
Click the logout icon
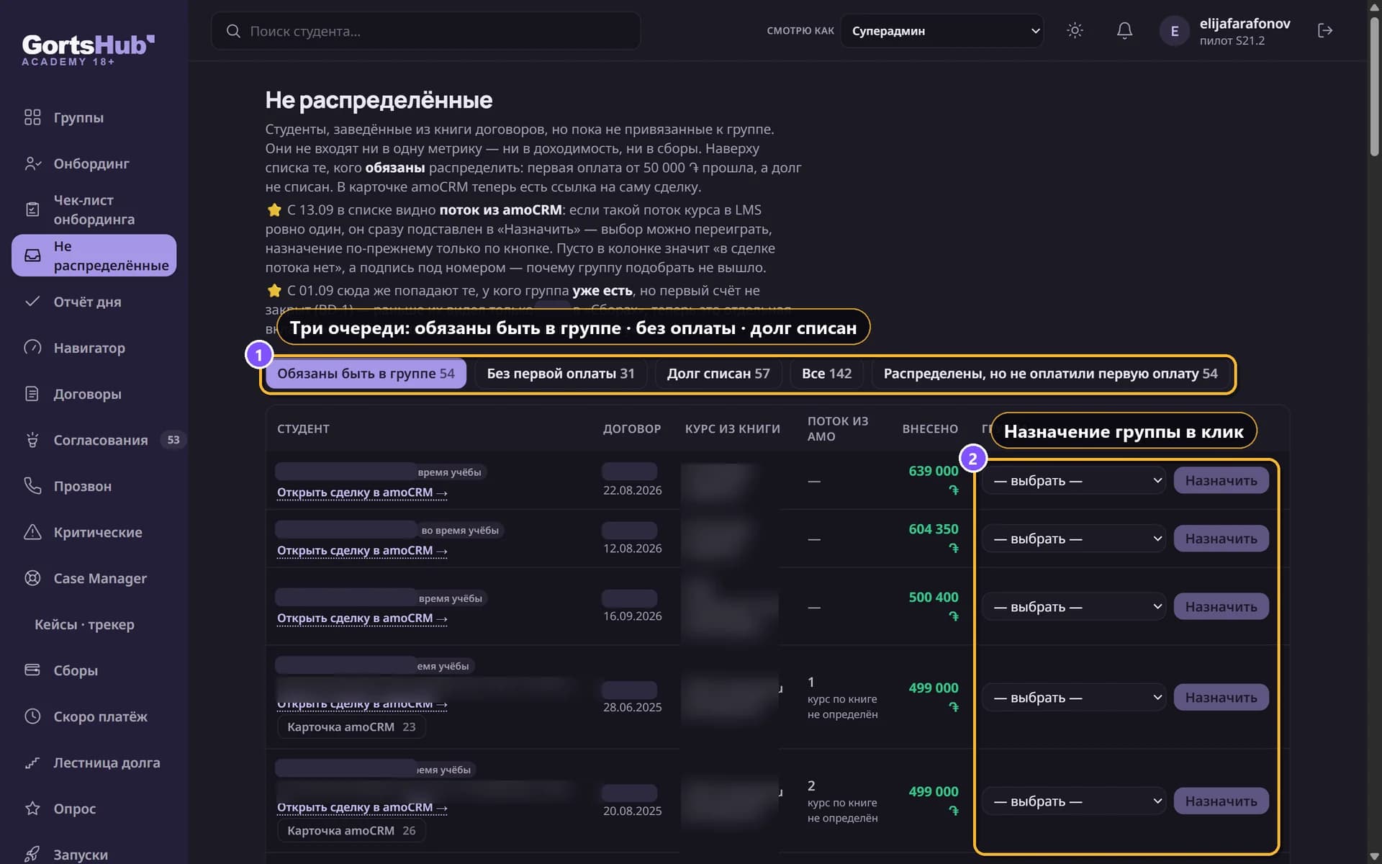(1325, 30)
